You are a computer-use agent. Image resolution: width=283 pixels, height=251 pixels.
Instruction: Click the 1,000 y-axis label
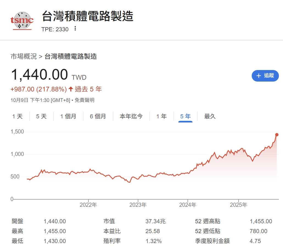[17, 154]
